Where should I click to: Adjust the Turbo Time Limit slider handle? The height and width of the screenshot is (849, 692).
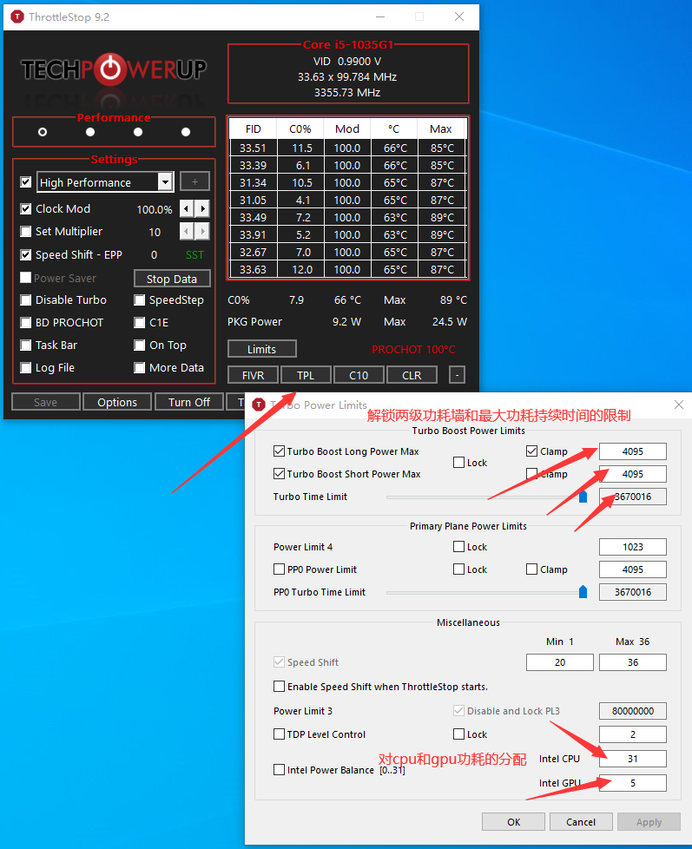click(x=583, y=497)
